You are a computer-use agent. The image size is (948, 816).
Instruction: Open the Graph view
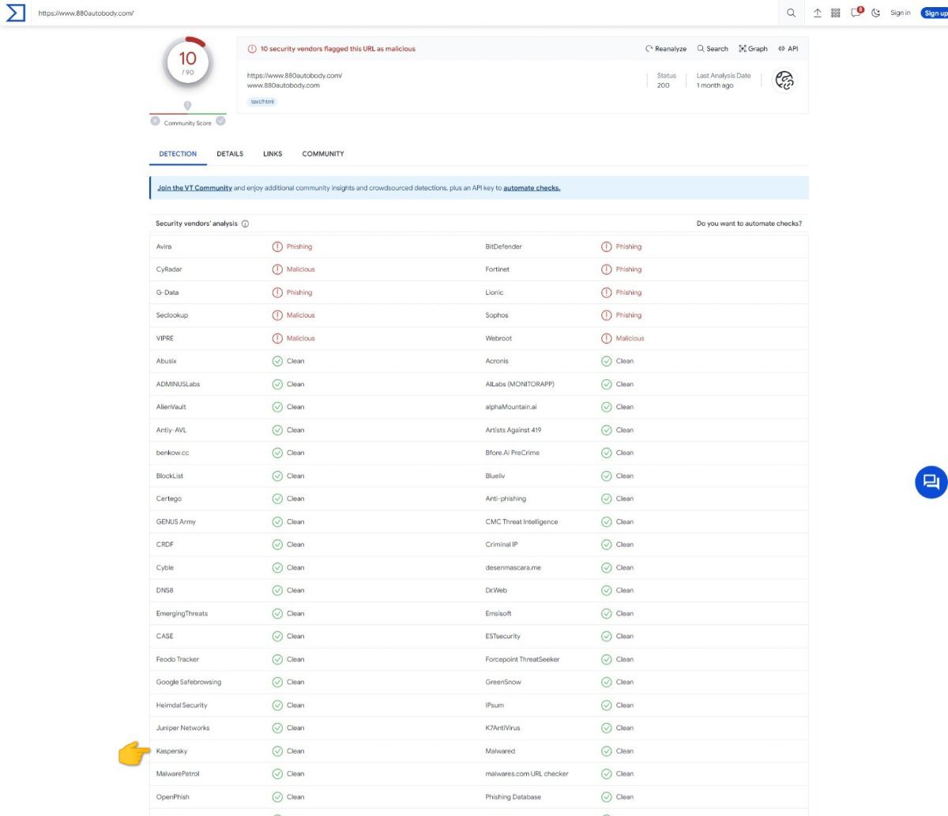[x=753, y=49]
